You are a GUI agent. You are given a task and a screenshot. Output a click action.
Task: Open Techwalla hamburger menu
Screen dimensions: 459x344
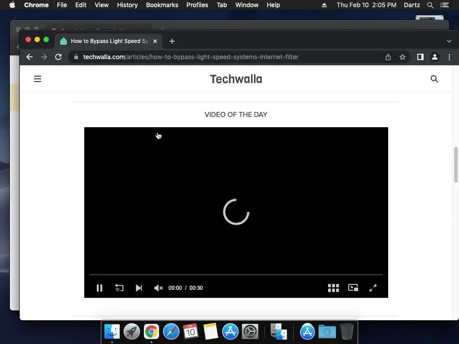point(38,79)
